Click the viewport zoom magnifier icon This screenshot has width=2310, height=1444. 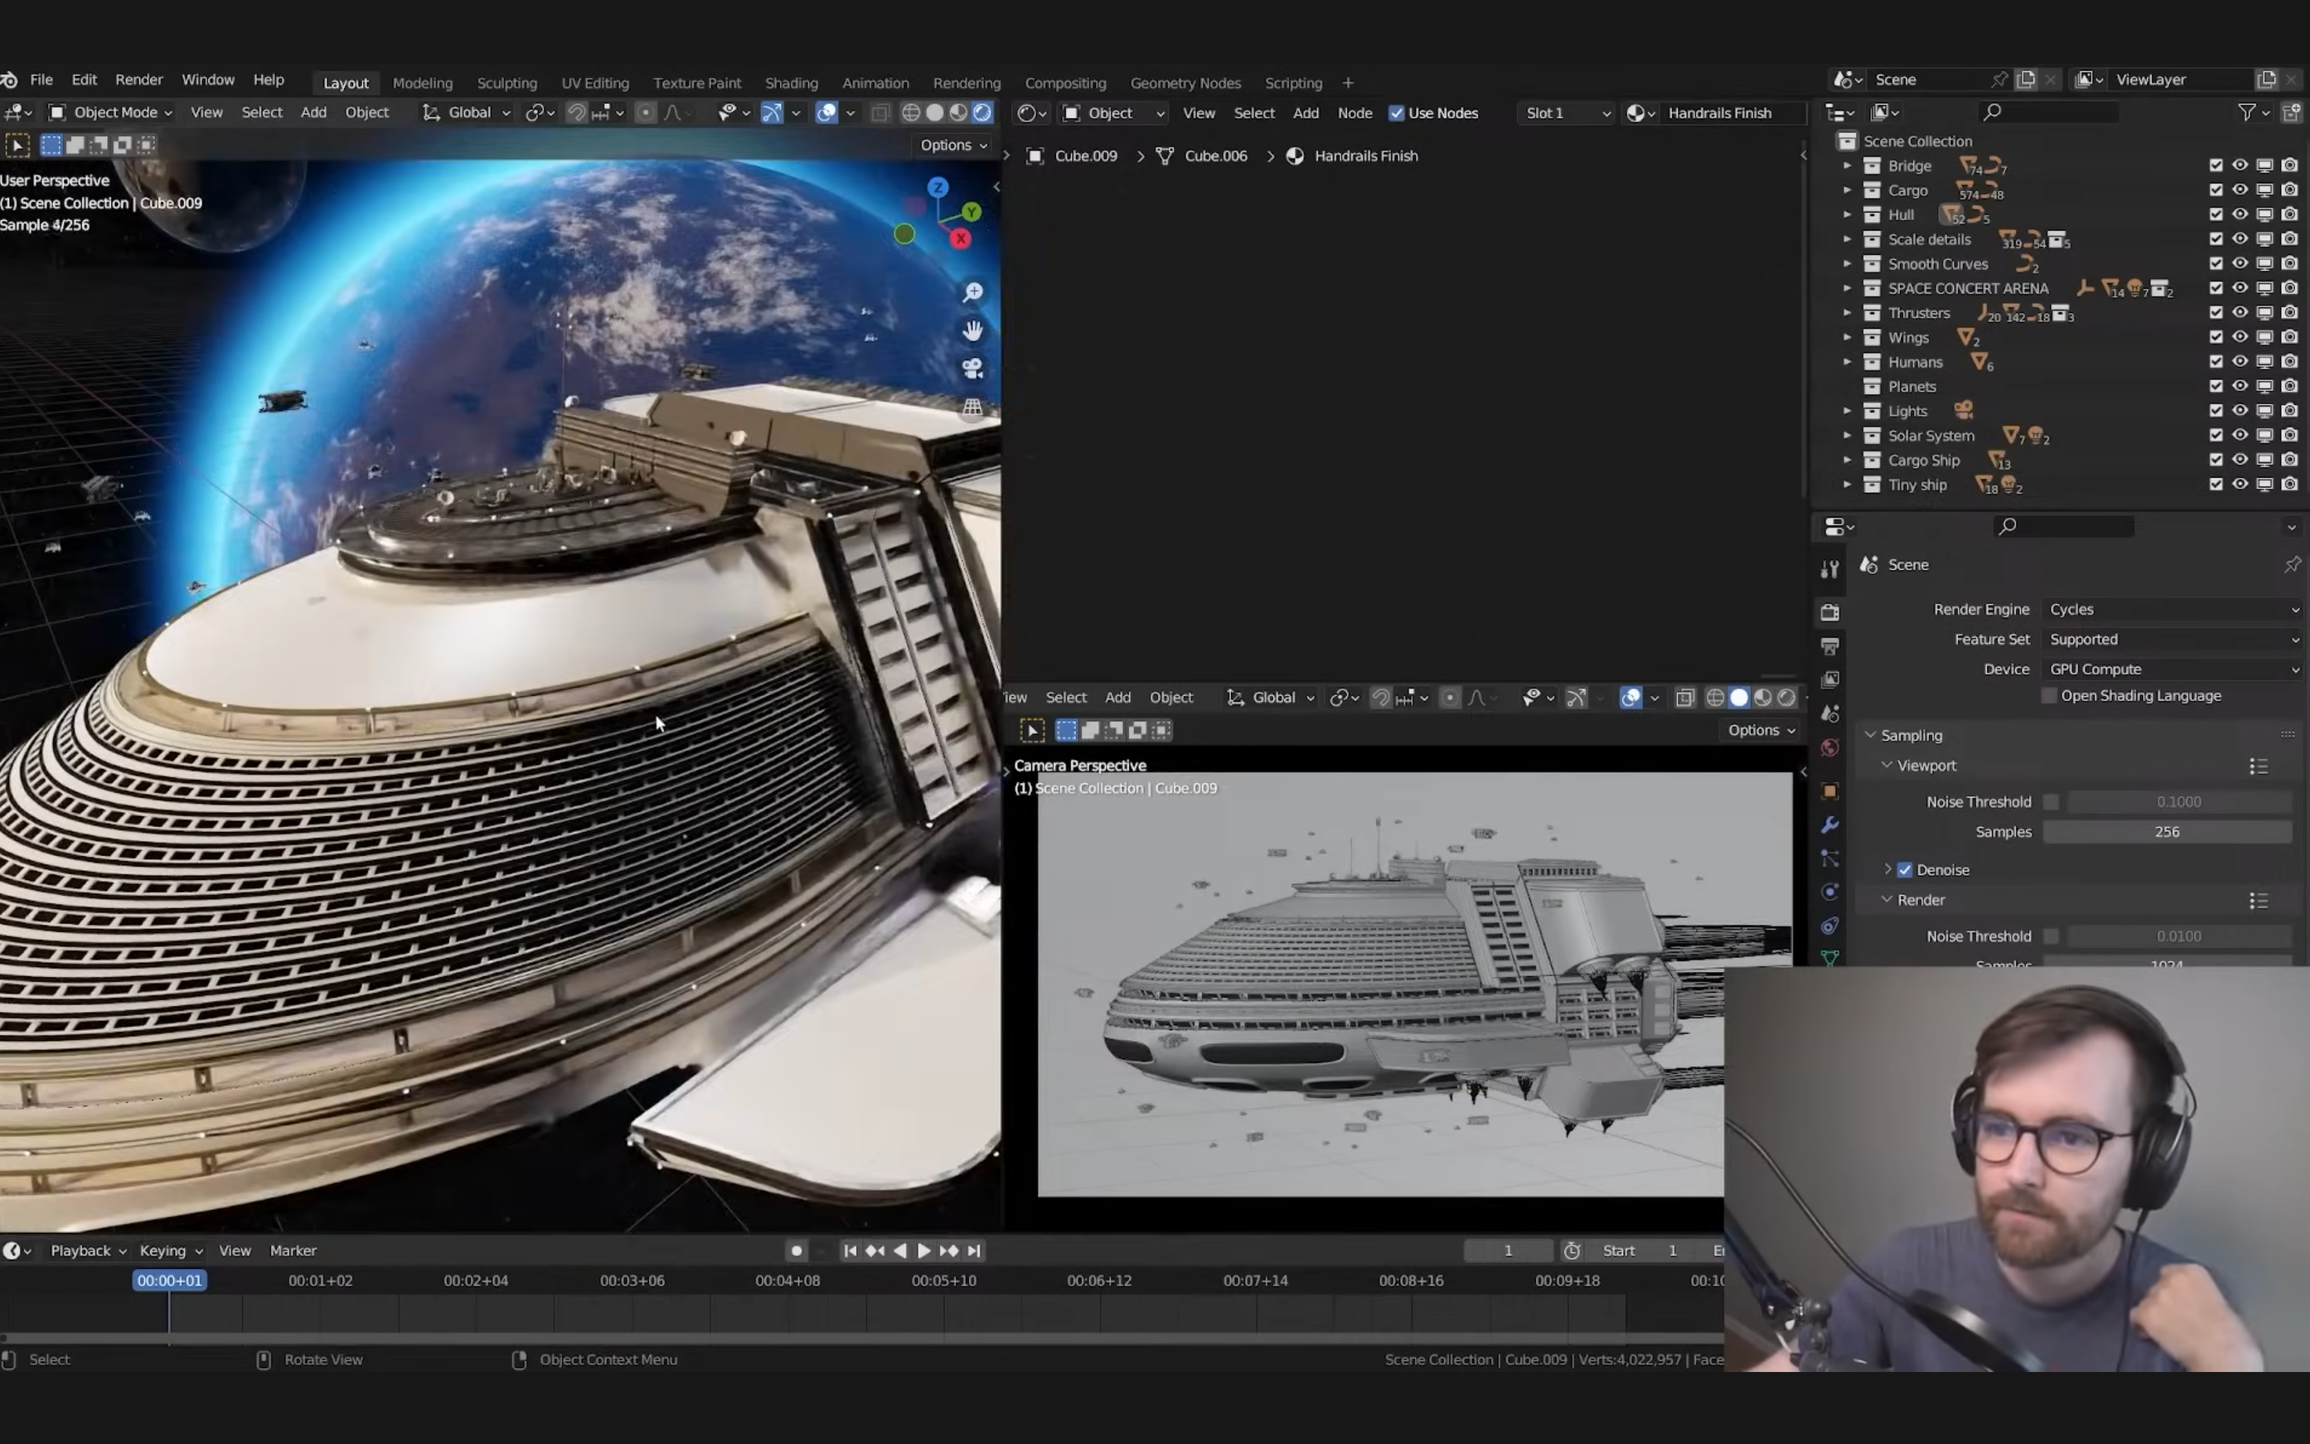tap(972, 292)
